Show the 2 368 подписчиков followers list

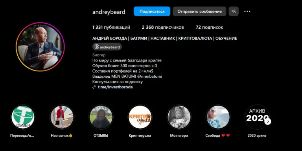163,28
